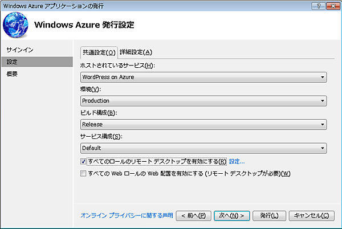Screen dimensions: 342x229
Task: Go to 概要 in the left sidebar
Action: [13, 73]
